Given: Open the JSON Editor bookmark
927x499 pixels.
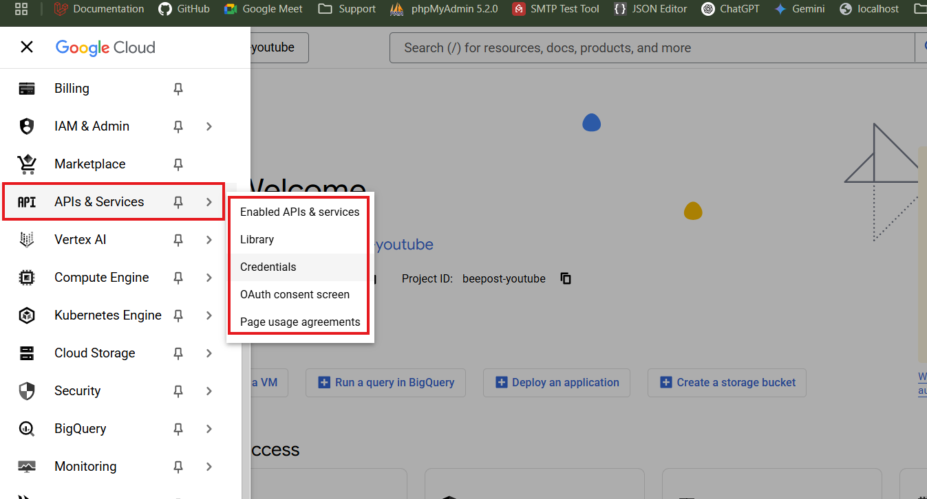Looking at the screenshot, I should coord(650,9).
